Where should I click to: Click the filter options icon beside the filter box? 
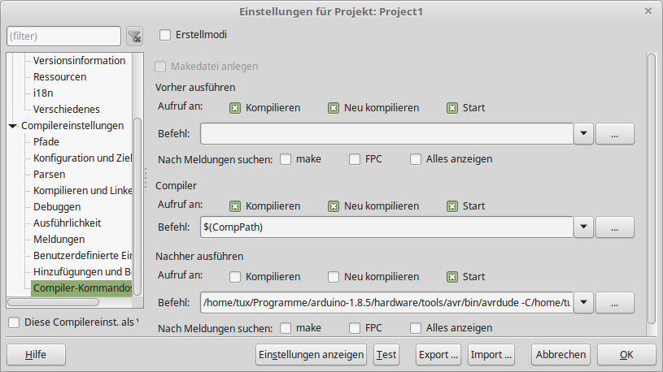point(134,36)
